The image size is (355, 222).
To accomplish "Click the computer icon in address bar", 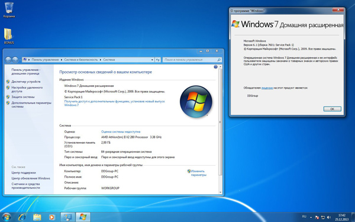I will coord(25,60).
